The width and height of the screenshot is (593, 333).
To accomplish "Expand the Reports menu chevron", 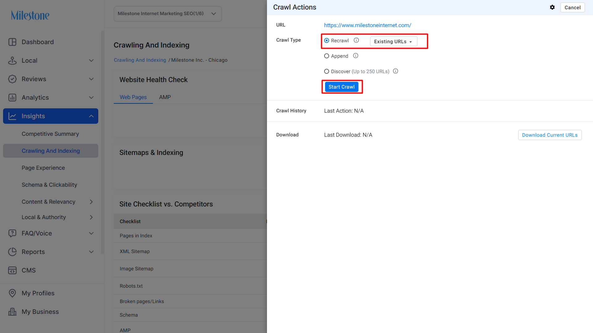I will [x=91, y=252].
